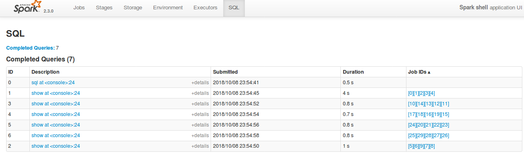View the Executors tab
The image size is (524, 164).
pos(205,8)
